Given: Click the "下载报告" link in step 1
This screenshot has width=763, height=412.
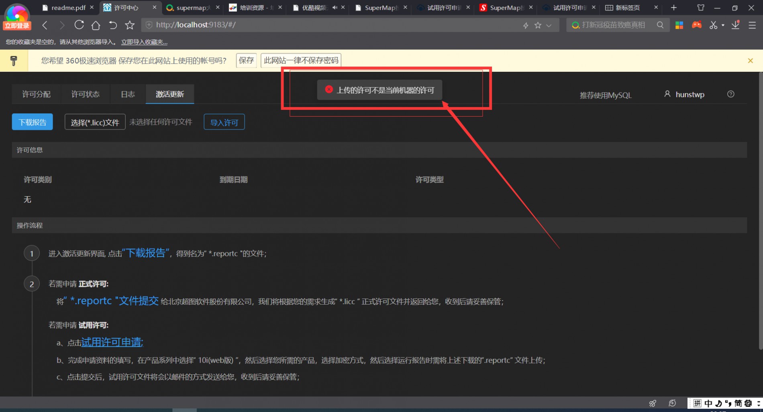Looking at the screenshot, I should point(146,253).
